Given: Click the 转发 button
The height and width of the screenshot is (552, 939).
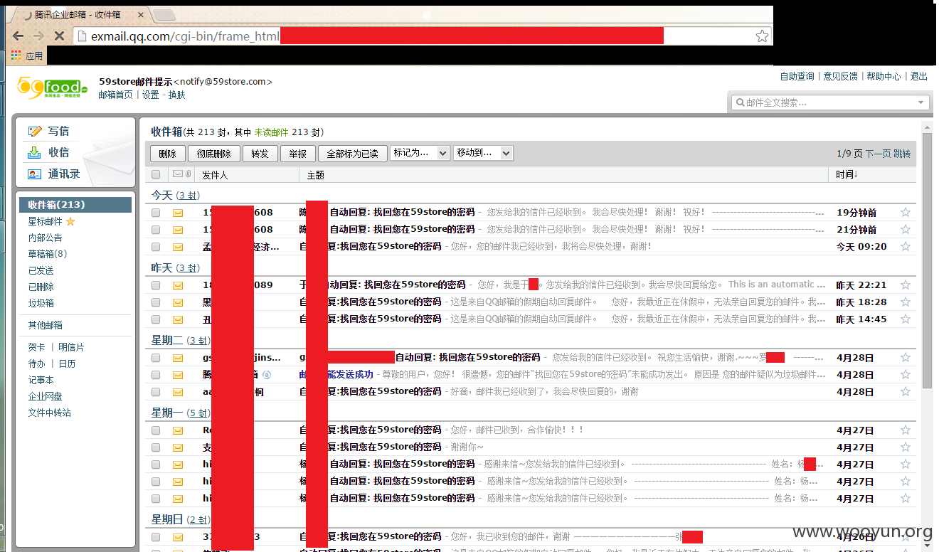Looking at the screenshot, I should pyautogui.click(x=260, y=154).
